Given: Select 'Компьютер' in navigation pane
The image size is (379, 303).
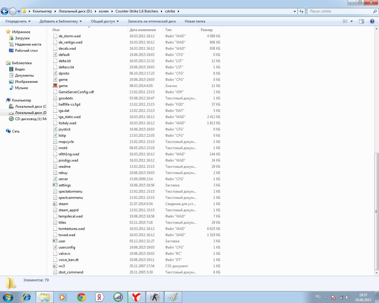Looking at the screenshot, I should [21, 100].
